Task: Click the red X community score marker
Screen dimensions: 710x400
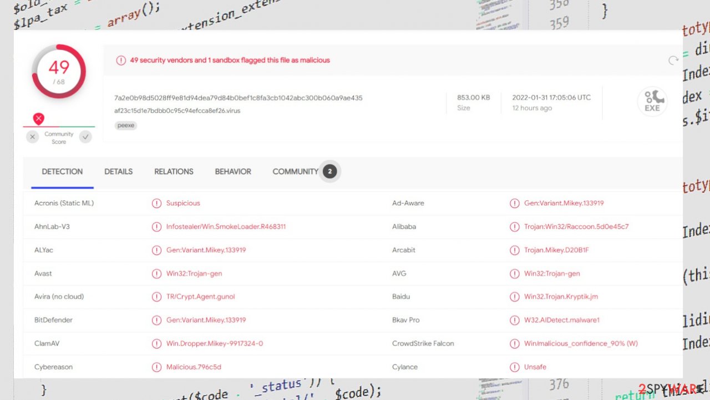Action: click(38, 119)
